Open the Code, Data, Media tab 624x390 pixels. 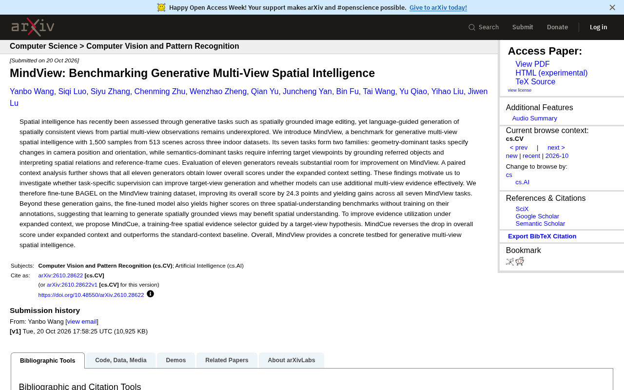point(121,360)
